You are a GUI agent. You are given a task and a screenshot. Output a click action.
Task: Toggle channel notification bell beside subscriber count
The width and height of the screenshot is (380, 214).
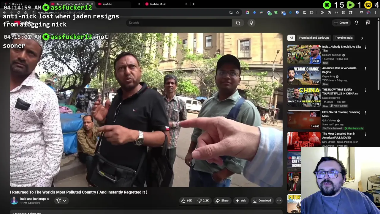click(x=58, y=201)
